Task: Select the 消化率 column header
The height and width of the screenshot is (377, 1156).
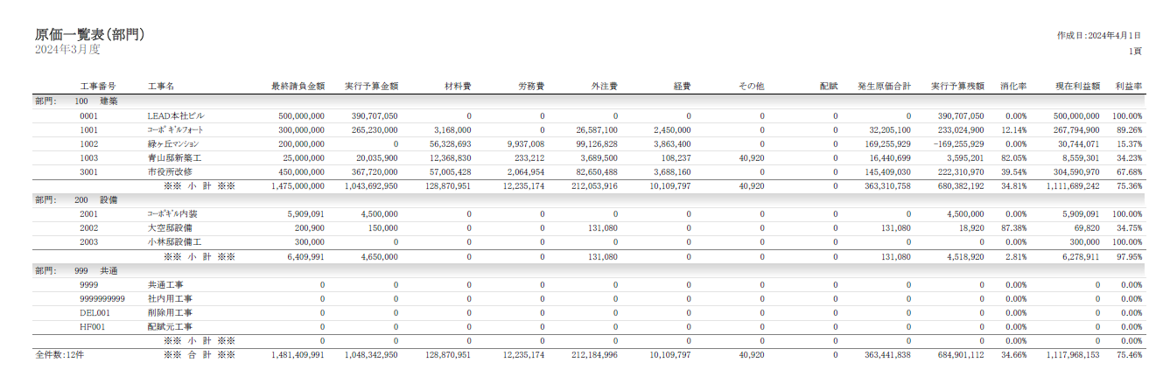Action: tap(1013, 87)
